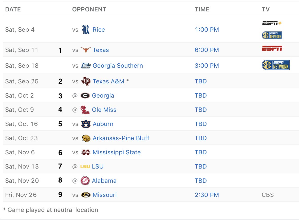The image size is (299, 220).
Task: Click the Rice Owls team logo
Action: (x=86, y=30)
